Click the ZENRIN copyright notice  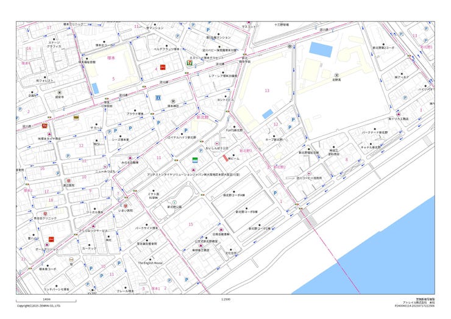coord(39,306)
